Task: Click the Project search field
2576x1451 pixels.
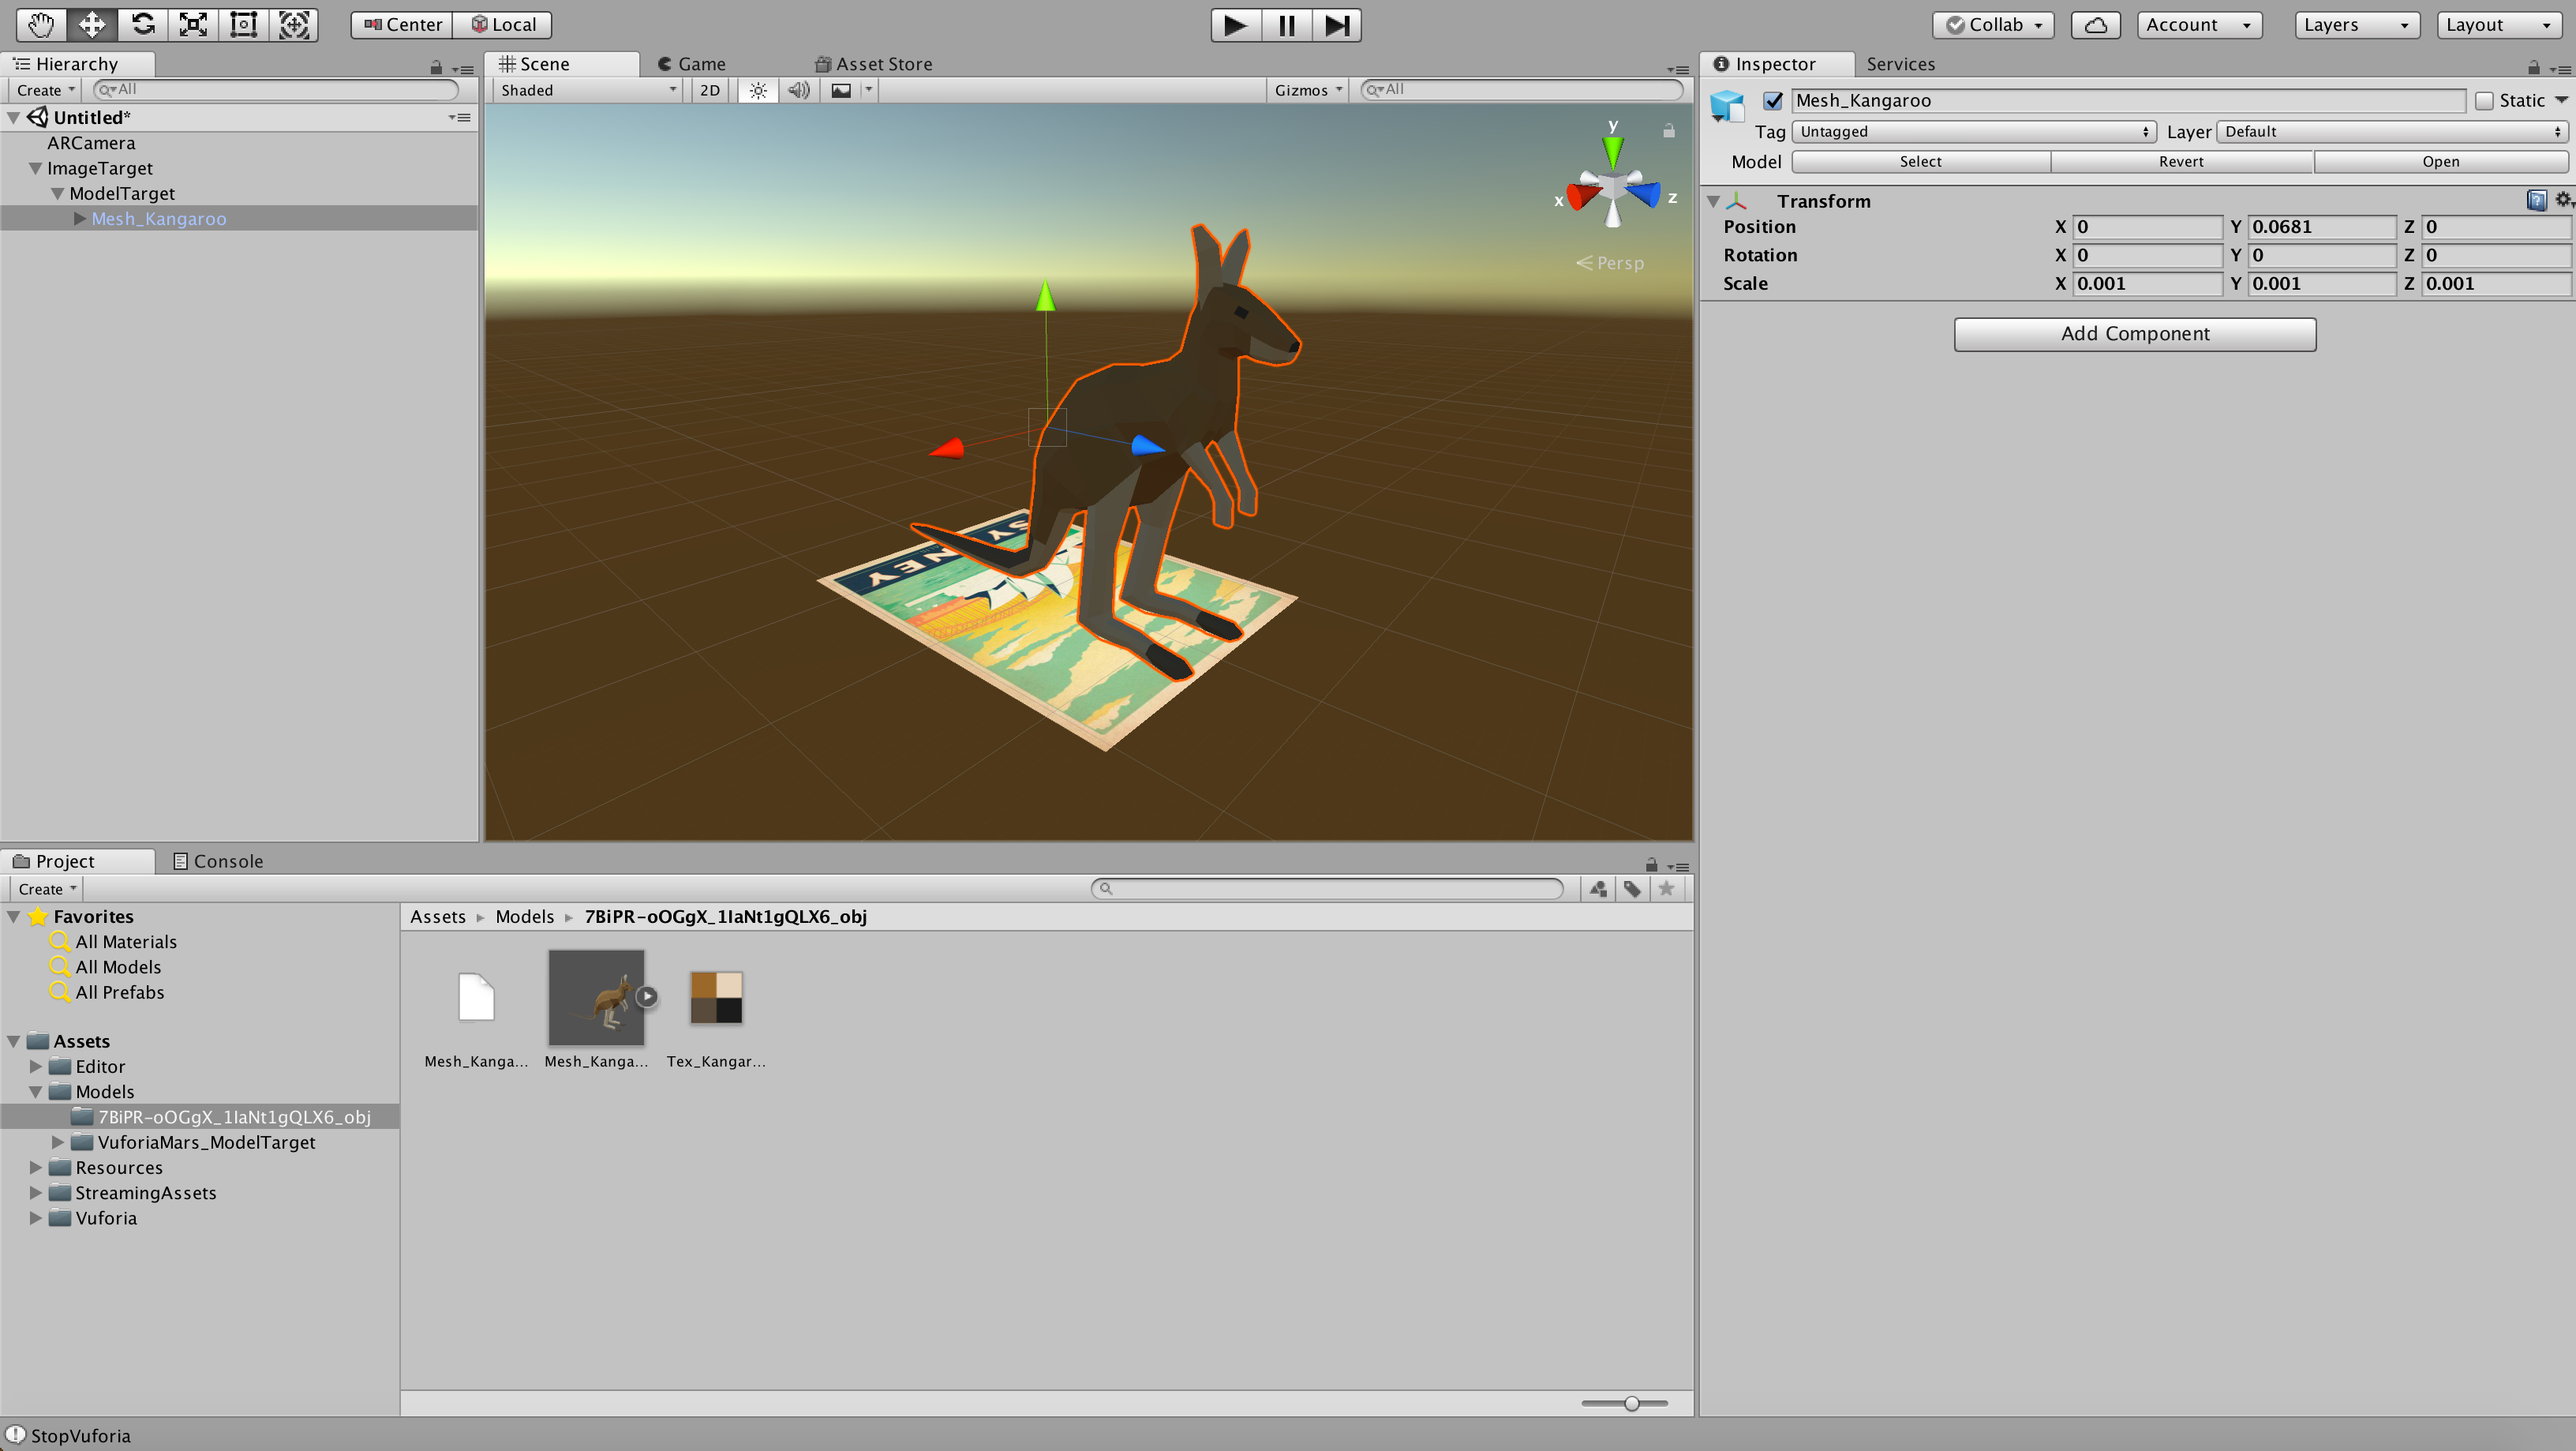Action: point(1327,888)
